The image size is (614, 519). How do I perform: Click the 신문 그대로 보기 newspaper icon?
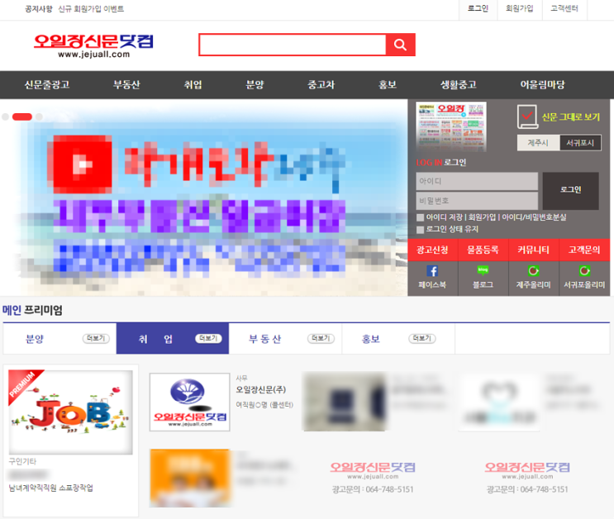point(527,117)
